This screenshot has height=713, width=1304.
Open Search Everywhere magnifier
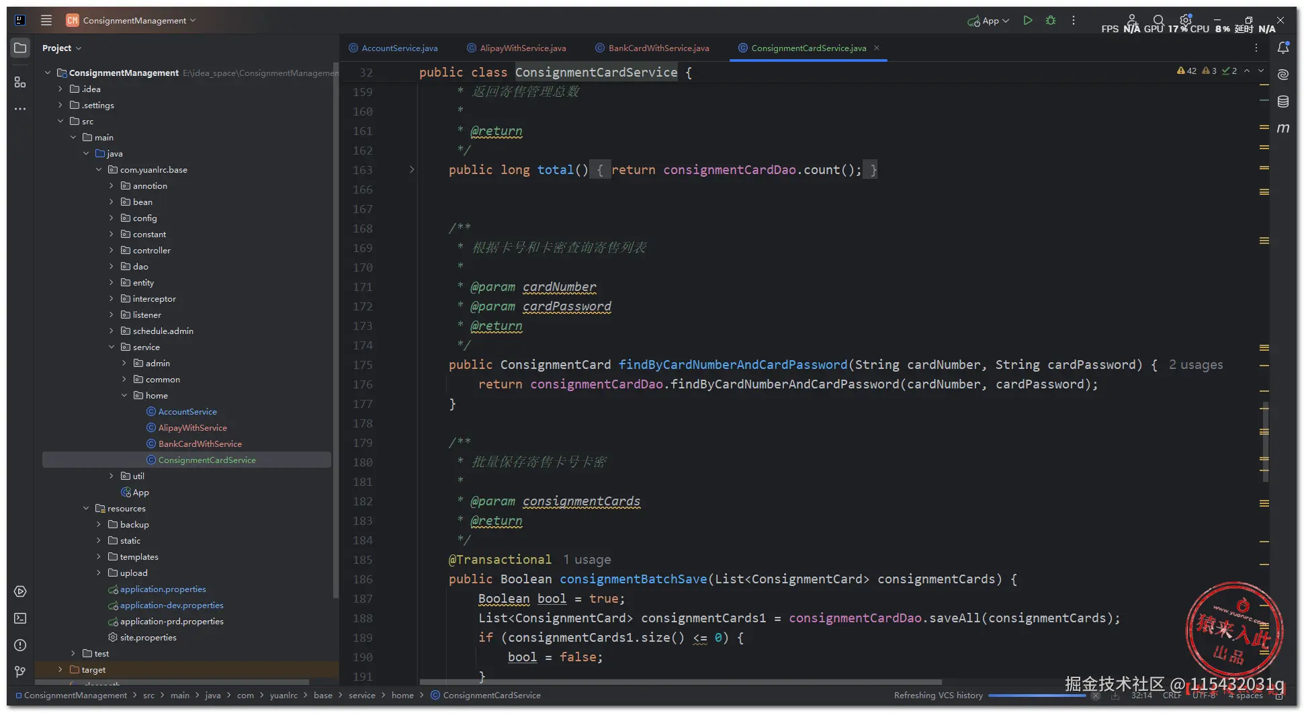[x=1158, y=21]
